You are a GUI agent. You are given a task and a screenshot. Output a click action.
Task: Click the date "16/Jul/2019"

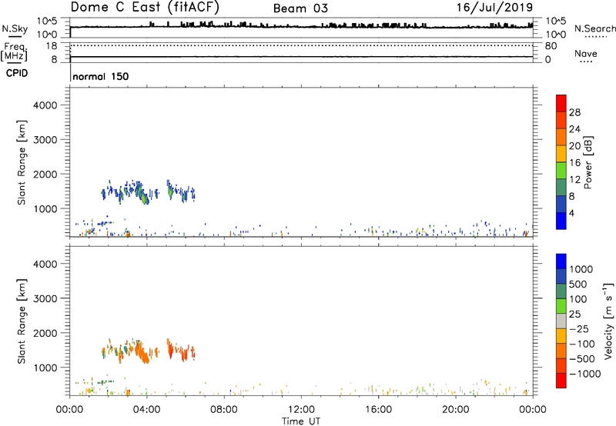pos(494,7)
